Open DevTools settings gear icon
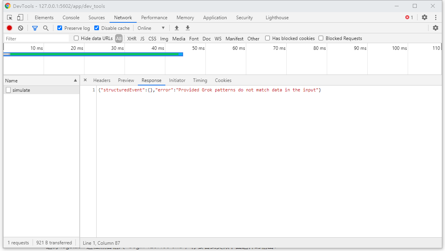Image resolution: width=445 pixels, height=251 pixels. pyautogui.click(x=425, y=18)
